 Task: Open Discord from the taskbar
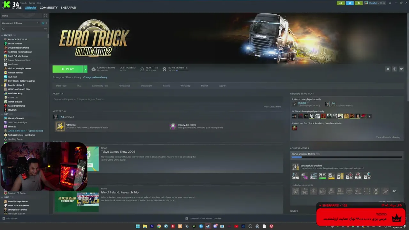click(215, 226)
